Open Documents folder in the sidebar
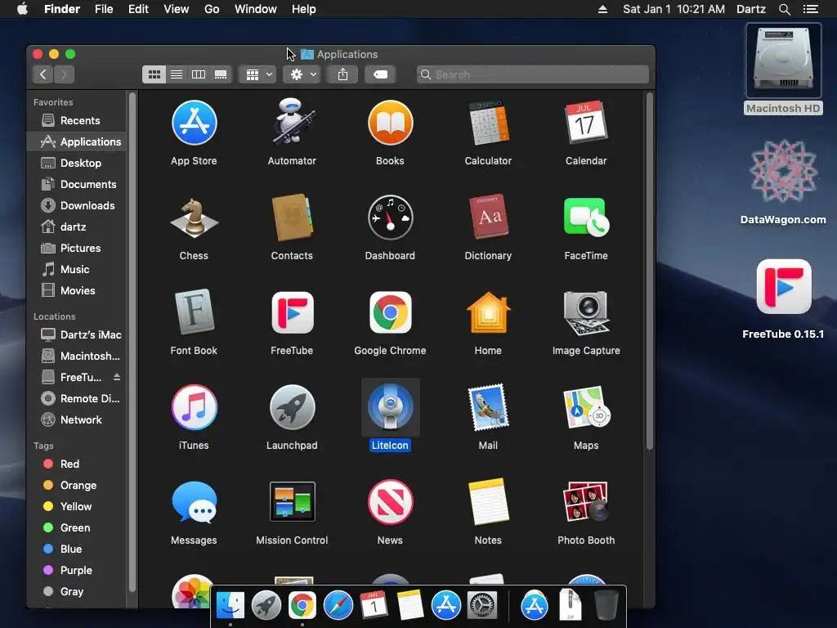Image resolution: width=837 pixels, height=628 pixels. (76, 184)
